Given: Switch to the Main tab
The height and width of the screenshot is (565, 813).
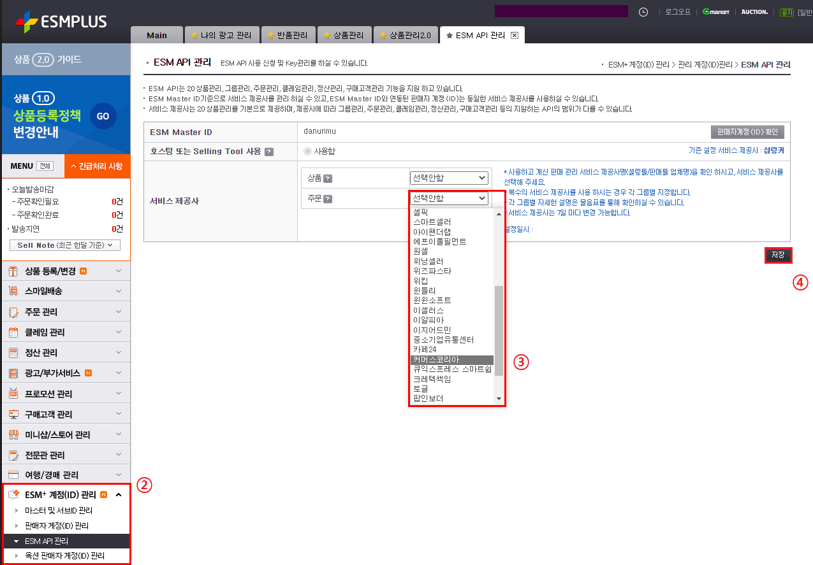Looking at the screenshot, I should [156, 36].
